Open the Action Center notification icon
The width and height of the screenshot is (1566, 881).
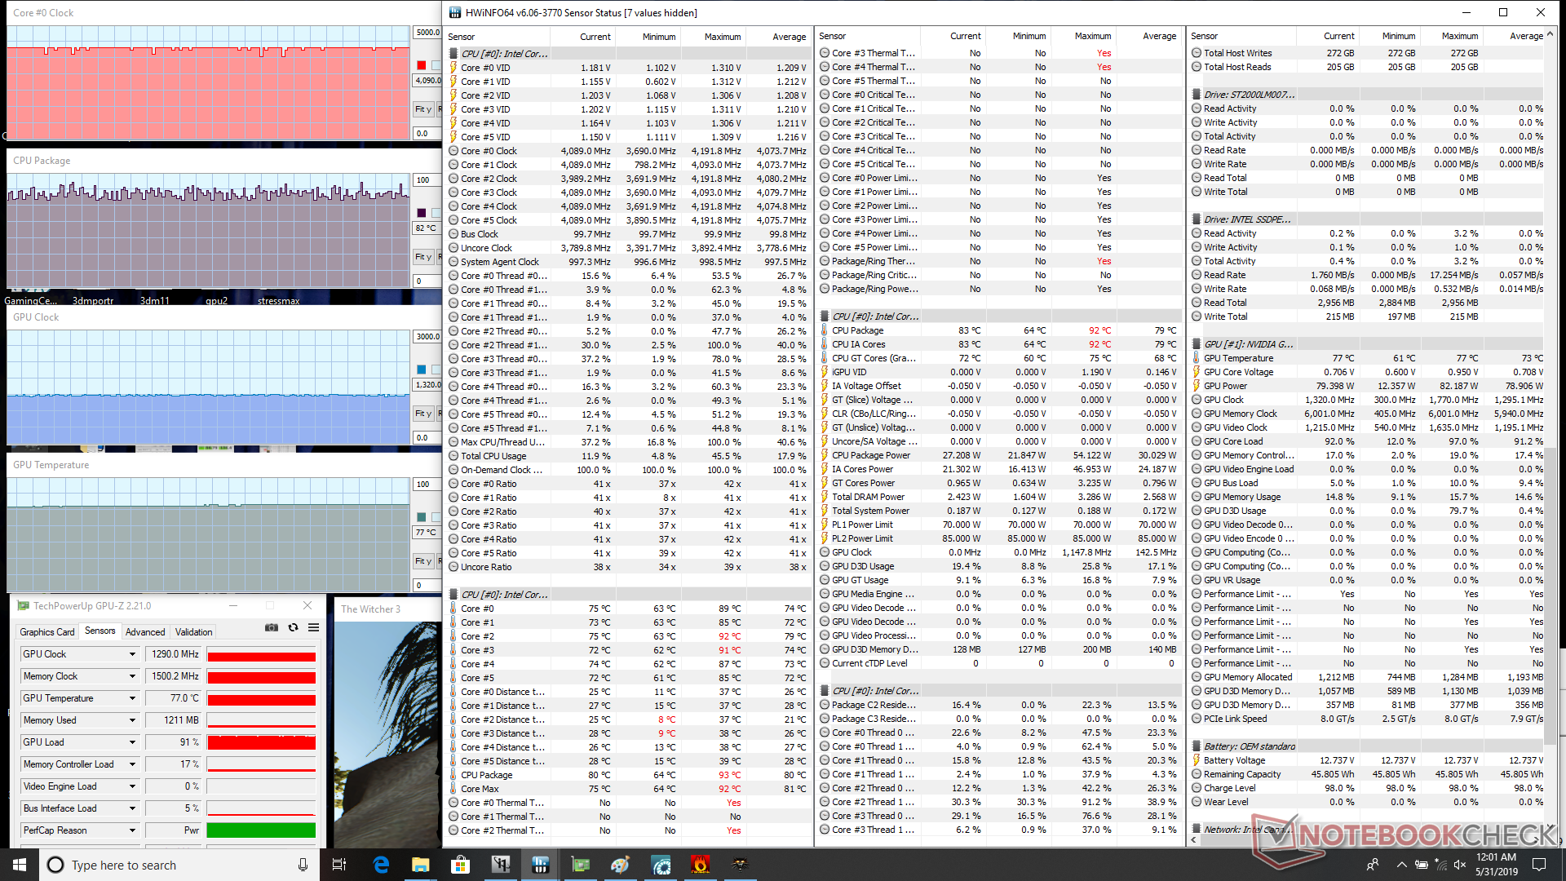pos(1539,865)
